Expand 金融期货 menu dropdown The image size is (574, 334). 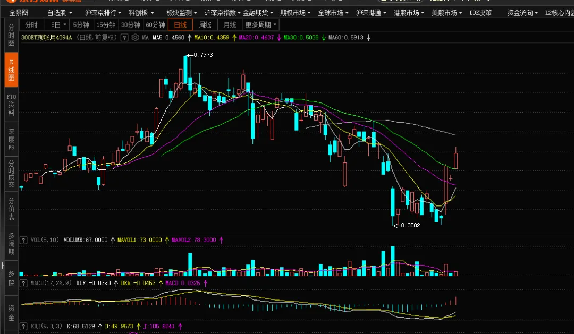pyautogui.click(x=258, y=13)
